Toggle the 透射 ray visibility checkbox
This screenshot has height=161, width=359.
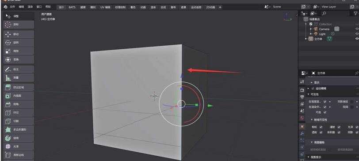[x=321, y=132]
